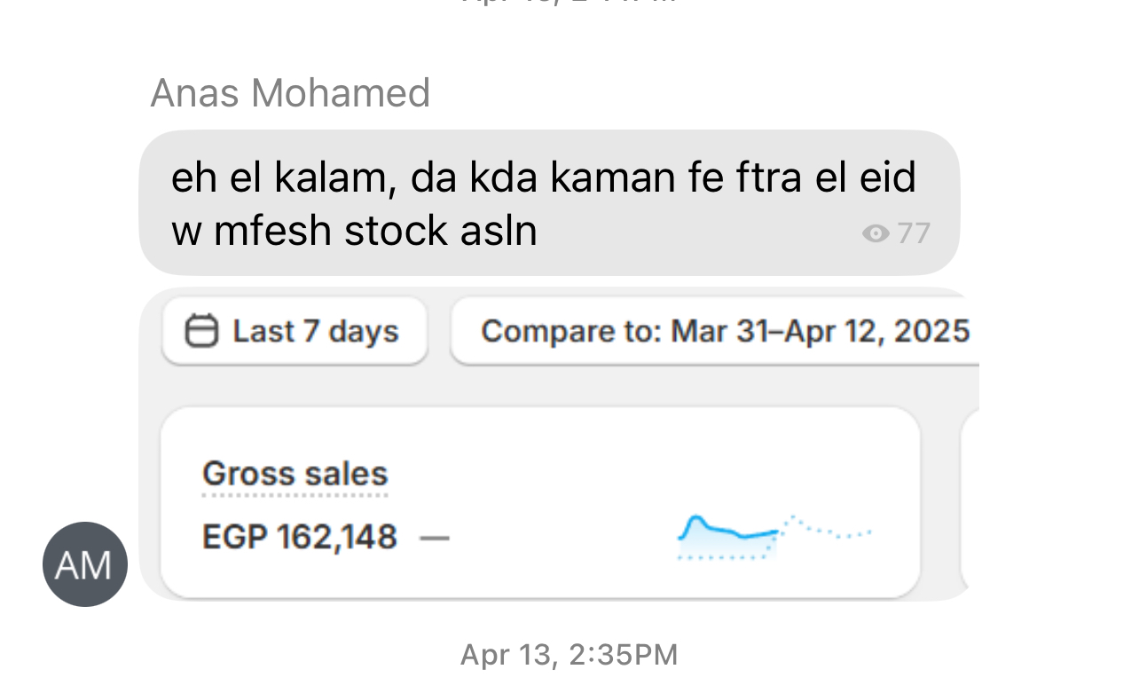Select the EGP 162,148 sales value
The height and width of the screenshot is (693, 1139).
(300, 537)
